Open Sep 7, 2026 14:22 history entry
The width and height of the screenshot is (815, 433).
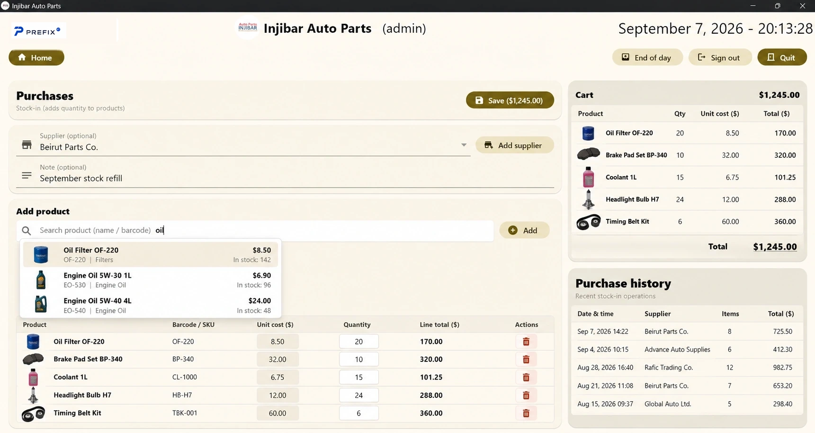click(x=687, y=332)
